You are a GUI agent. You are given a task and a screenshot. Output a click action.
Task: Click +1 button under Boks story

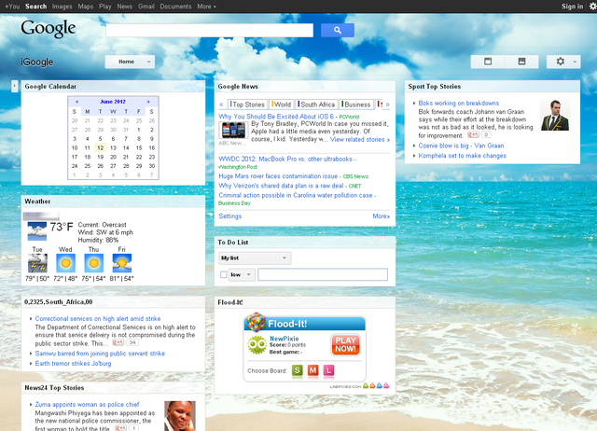[473, 134]
